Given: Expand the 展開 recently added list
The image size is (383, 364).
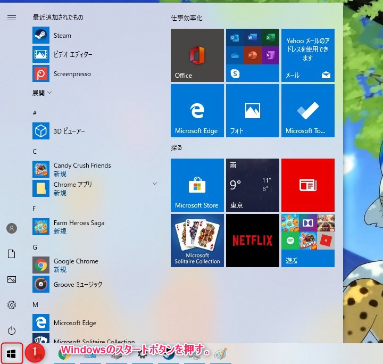Looking at the screenshot, I should pos(42,93).
